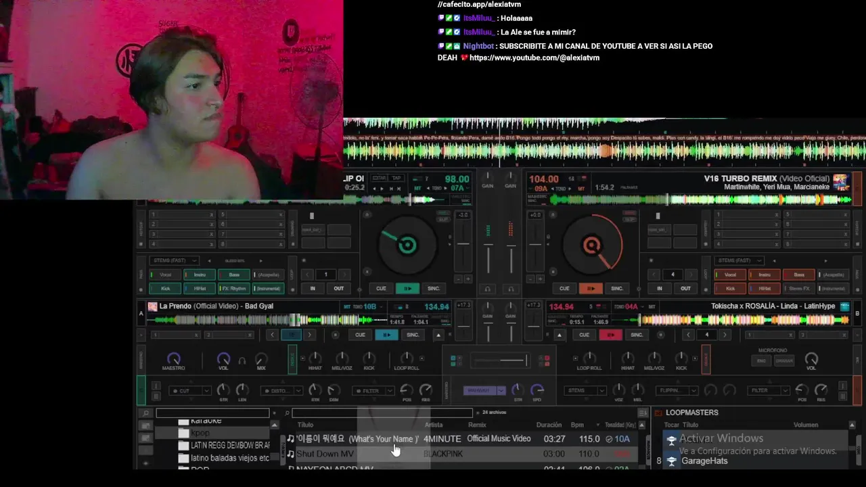Click CUE on the left green deck

pyautogui.click(x=381, y=288)
